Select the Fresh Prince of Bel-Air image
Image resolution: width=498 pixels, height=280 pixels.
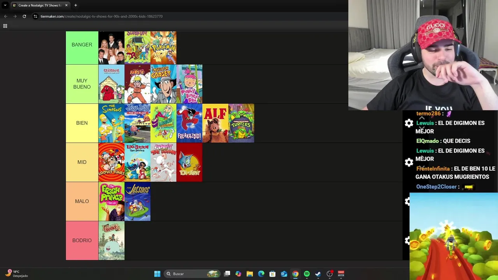click(111, 201)
